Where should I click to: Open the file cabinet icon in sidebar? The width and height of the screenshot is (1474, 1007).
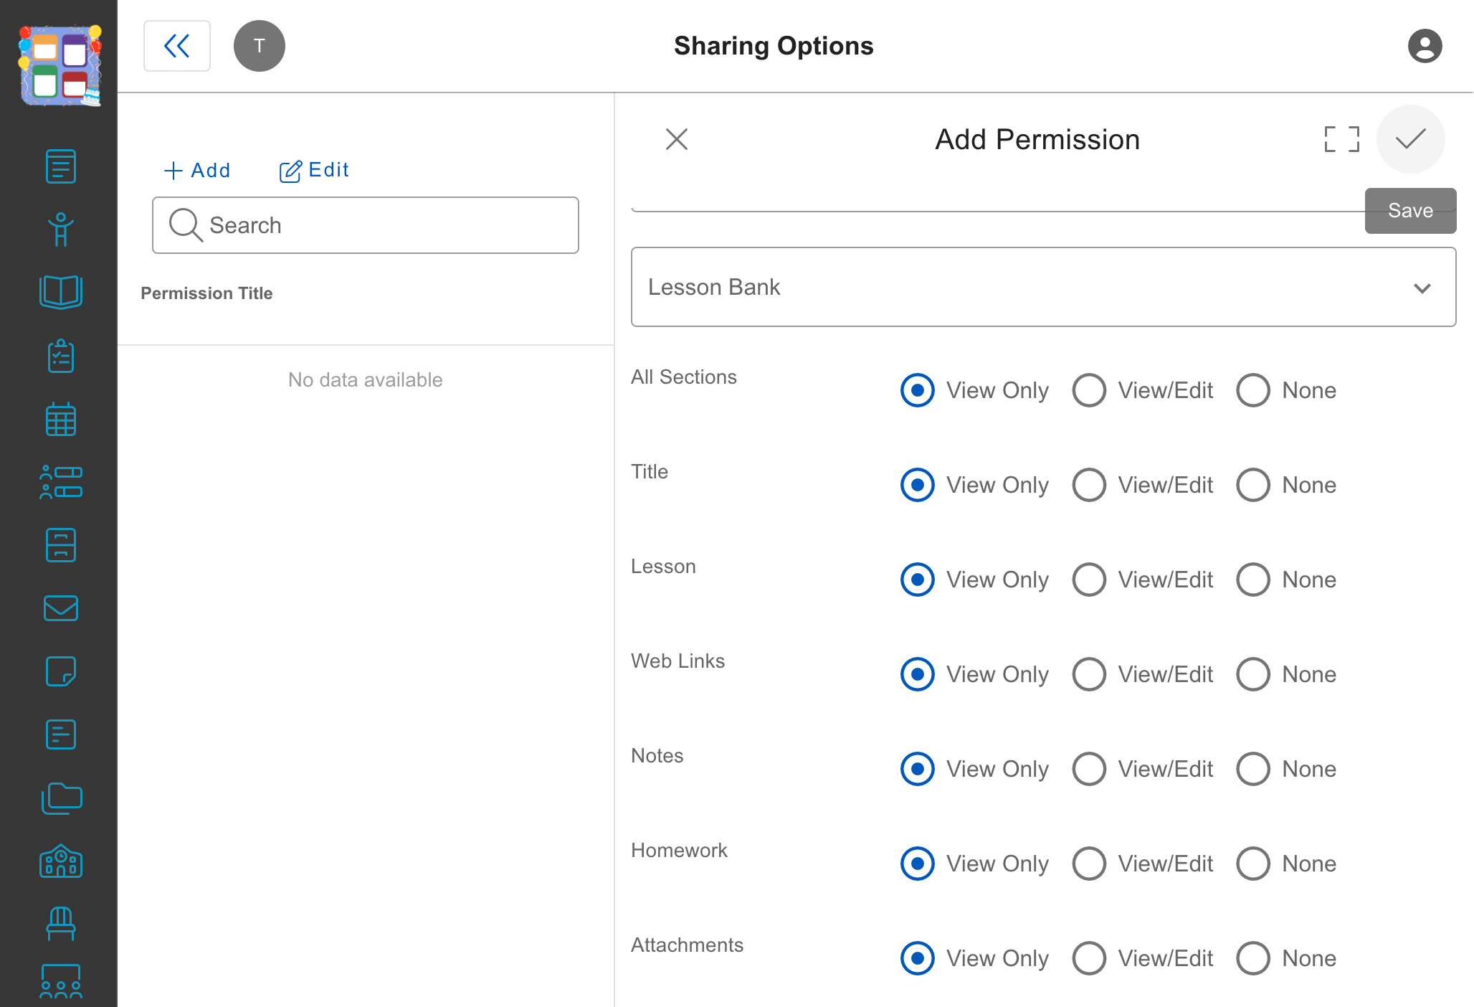coord(61,545)
